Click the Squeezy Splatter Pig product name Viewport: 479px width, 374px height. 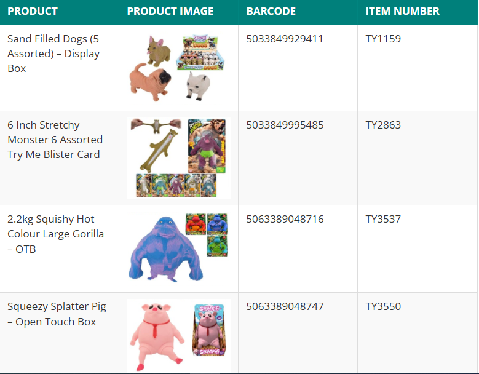click(x=57, y=314)
